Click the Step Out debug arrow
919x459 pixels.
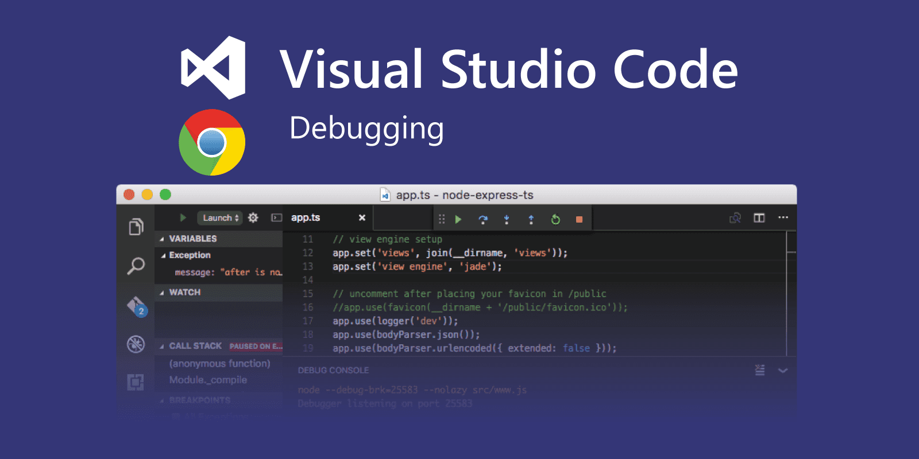pos(531,219)
